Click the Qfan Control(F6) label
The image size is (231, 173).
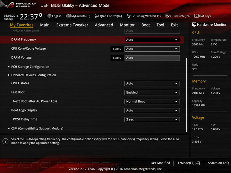(111, 16)
